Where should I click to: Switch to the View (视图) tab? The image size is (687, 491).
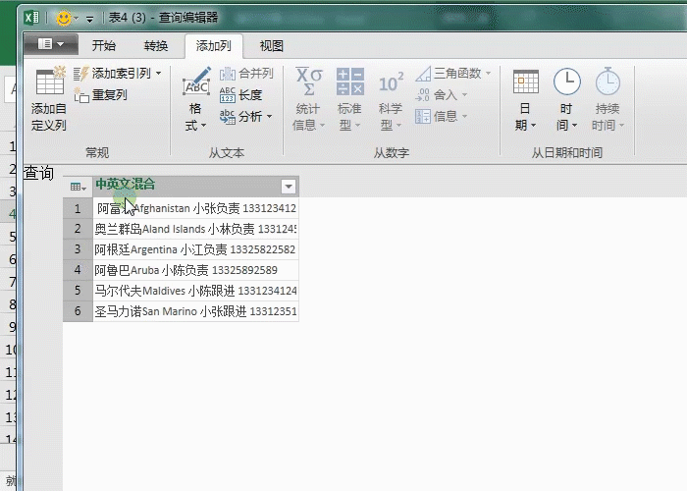(271, 46)
